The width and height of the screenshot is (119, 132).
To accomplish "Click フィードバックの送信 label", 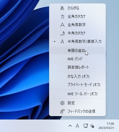I will click(81, 111).
